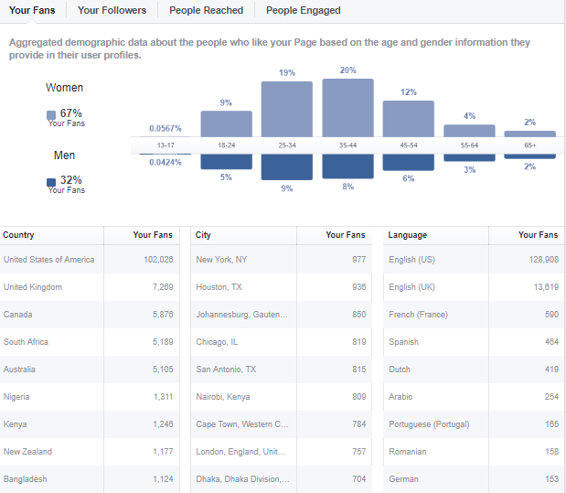Click the Men legend color square
Viewport: 566px width, 493px height.
tap(51, 182)
